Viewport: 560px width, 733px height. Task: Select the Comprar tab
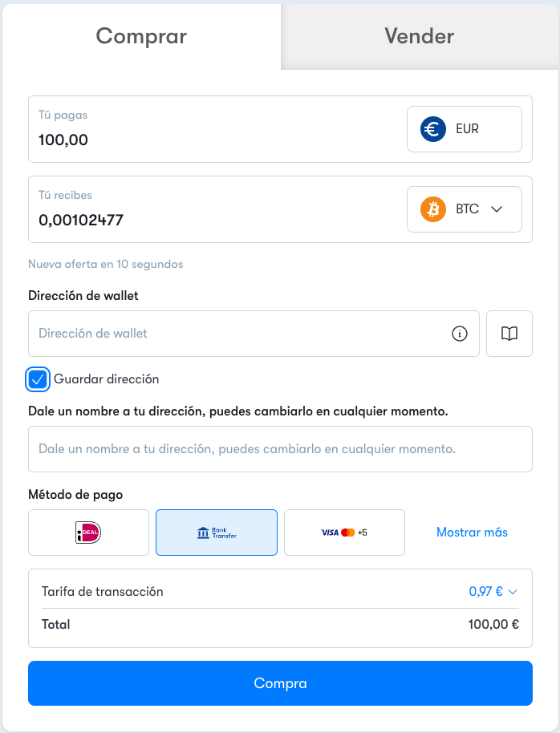click(x=141, y=36)
